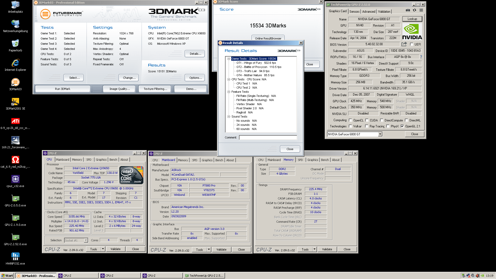Toggle the PhysX checkbox

click(x=388, y=126)
